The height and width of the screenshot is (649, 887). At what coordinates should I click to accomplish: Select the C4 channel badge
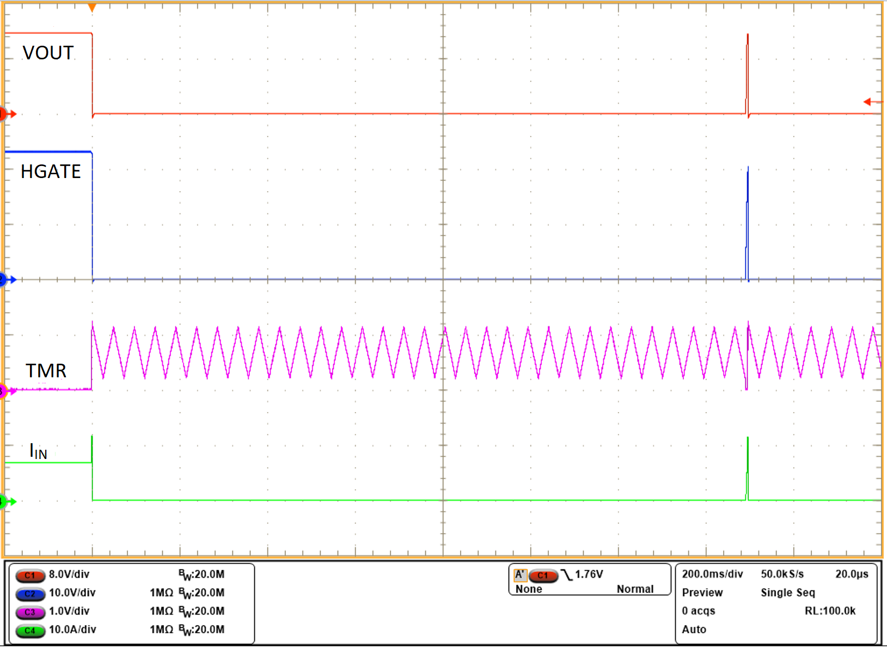tap(30, 630)
